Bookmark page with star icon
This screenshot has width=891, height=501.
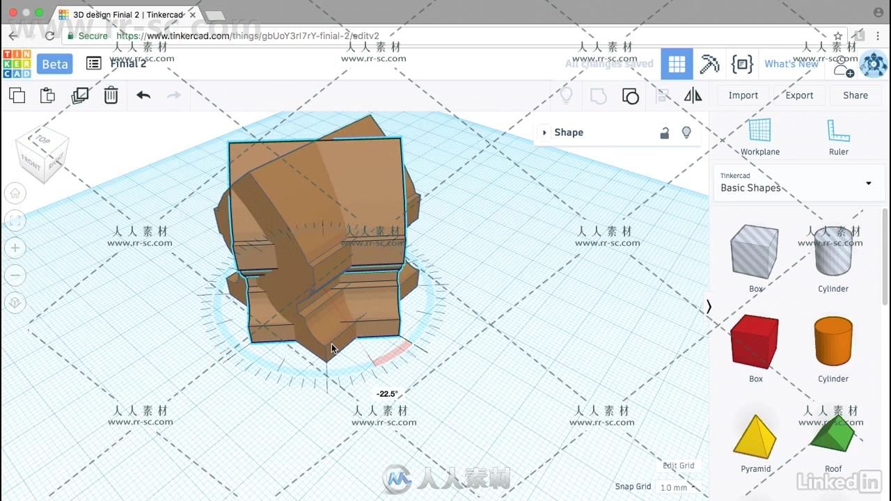838,35
